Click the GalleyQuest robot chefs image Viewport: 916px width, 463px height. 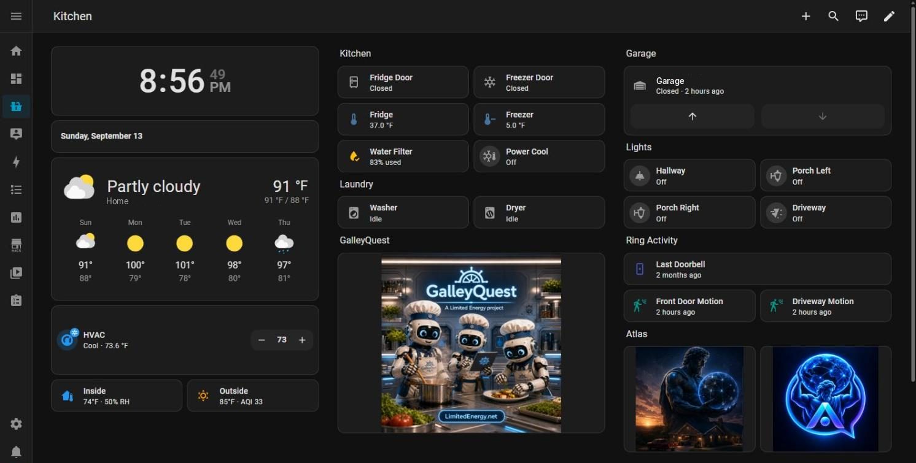(x=471, y=343)
